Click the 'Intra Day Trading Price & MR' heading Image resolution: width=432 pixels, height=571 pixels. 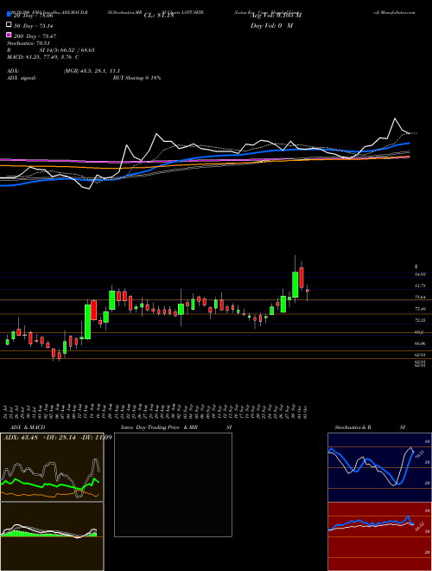coord(160,427)
